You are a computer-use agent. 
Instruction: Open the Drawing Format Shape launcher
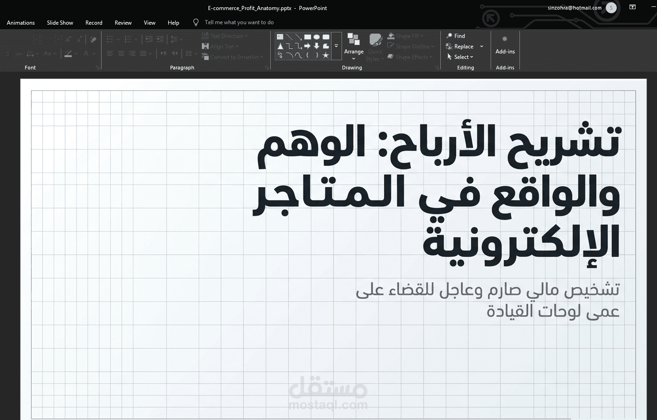pyautogui.click(x=437, y=68)
